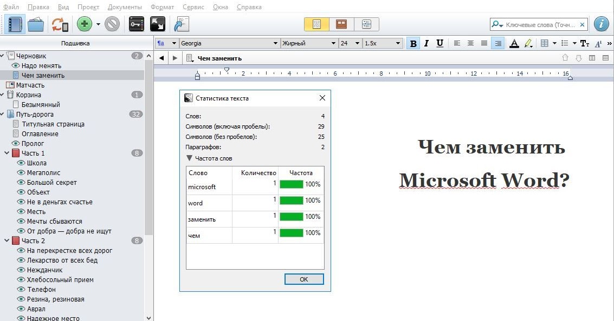Image resolution: width=614 pixels, height=321 pixels.
Task: Select the Матчасть item in binder
Action: pos(30,85)
